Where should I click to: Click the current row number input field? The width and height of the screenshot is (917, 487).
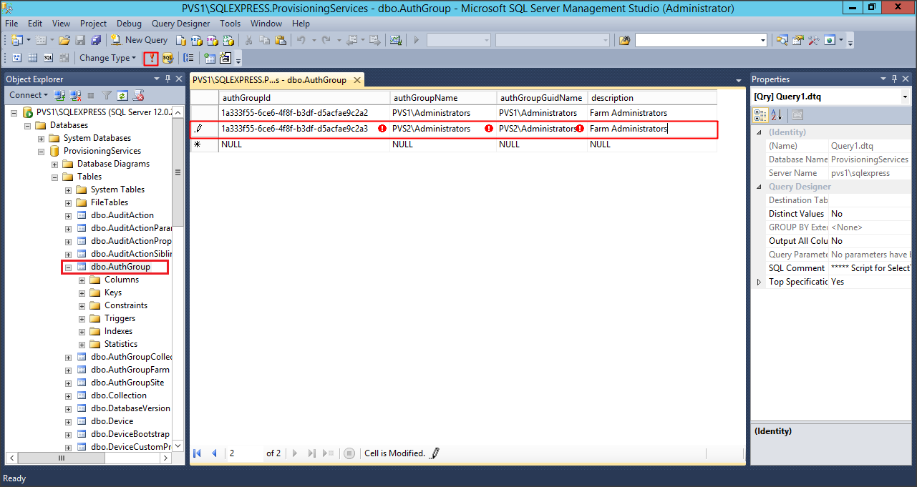point(244,453)
